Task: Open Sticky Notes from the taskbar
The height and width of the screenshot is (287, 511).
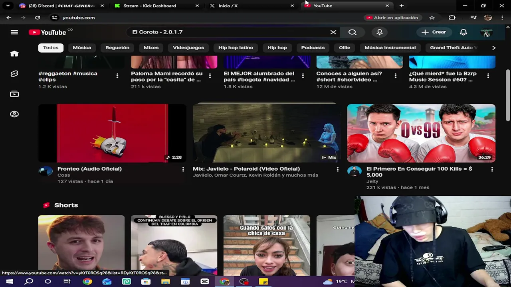Action: pyautogui.click(x=263, y=281)
